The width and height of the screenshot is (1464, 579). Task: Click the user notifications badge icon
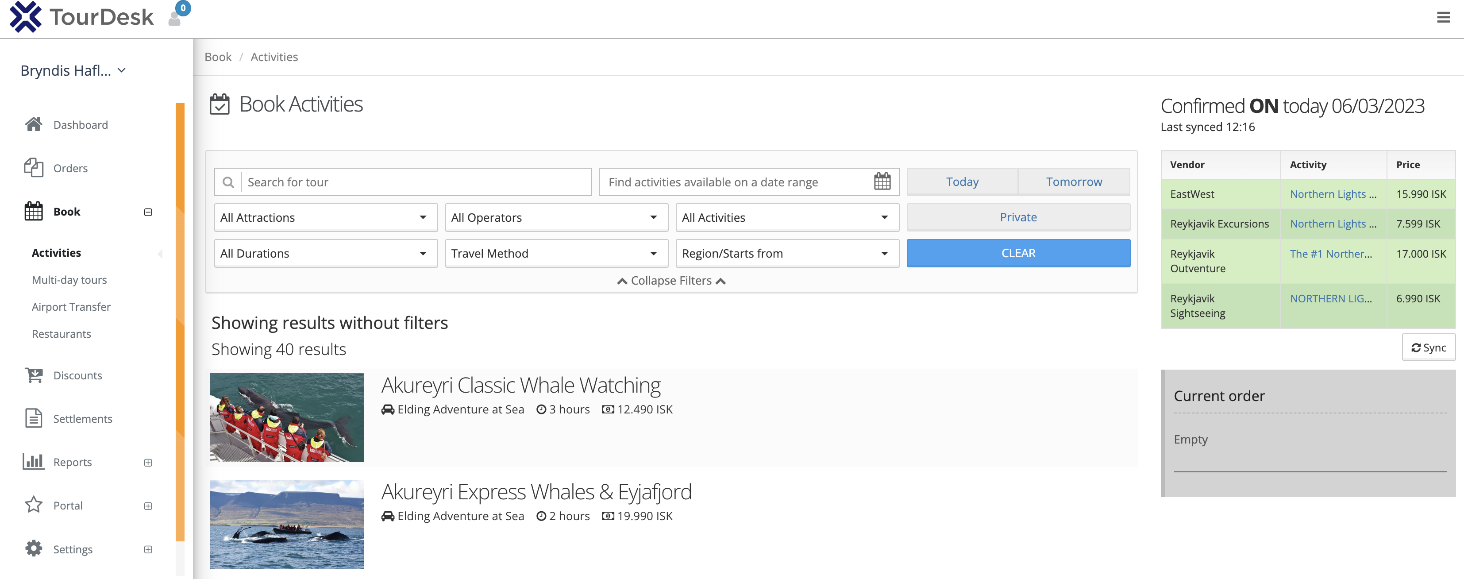pyautogui.click(x=178, y=15)
